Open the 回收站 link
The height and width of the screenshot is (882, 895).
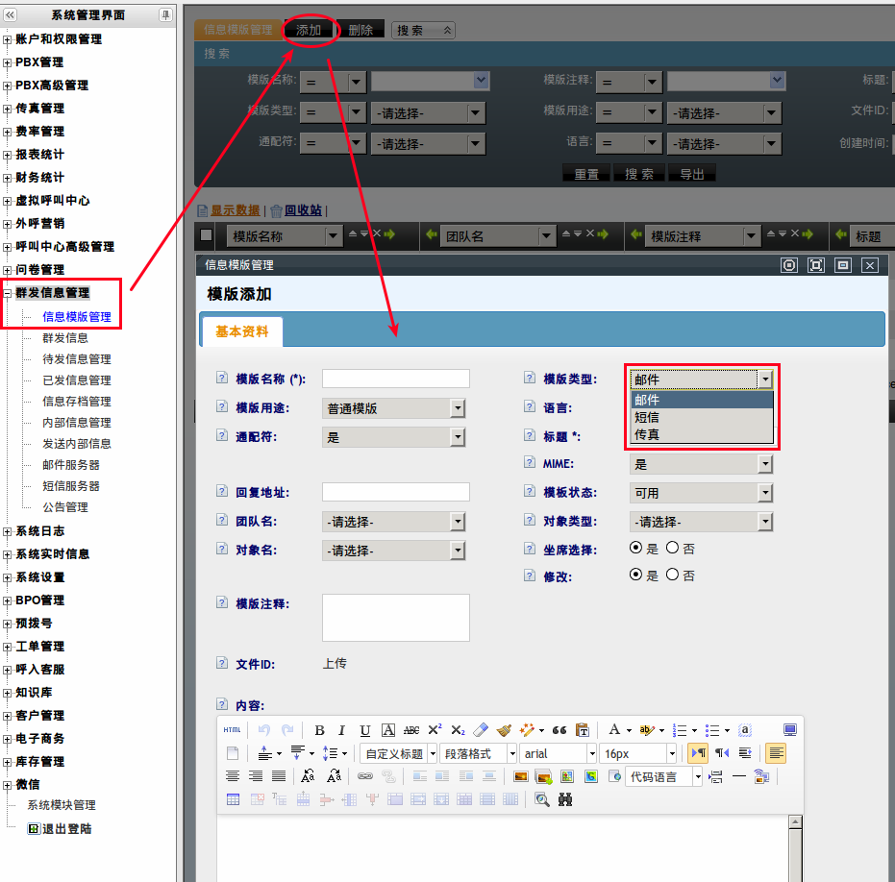(x=303, y=210)
